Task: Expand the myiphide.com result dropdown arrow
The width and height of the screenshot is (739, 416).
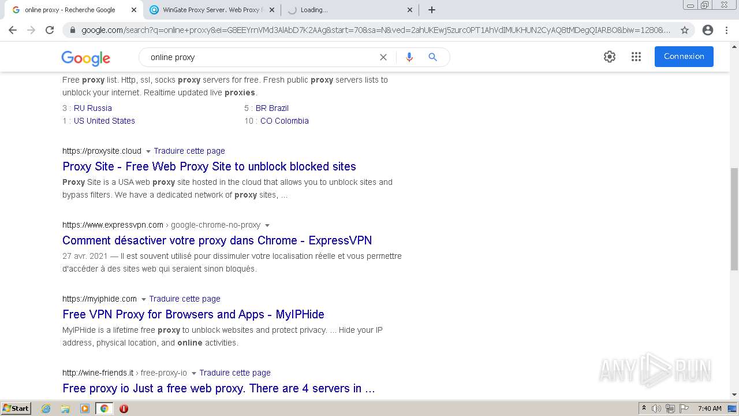Action: point(144,299)
